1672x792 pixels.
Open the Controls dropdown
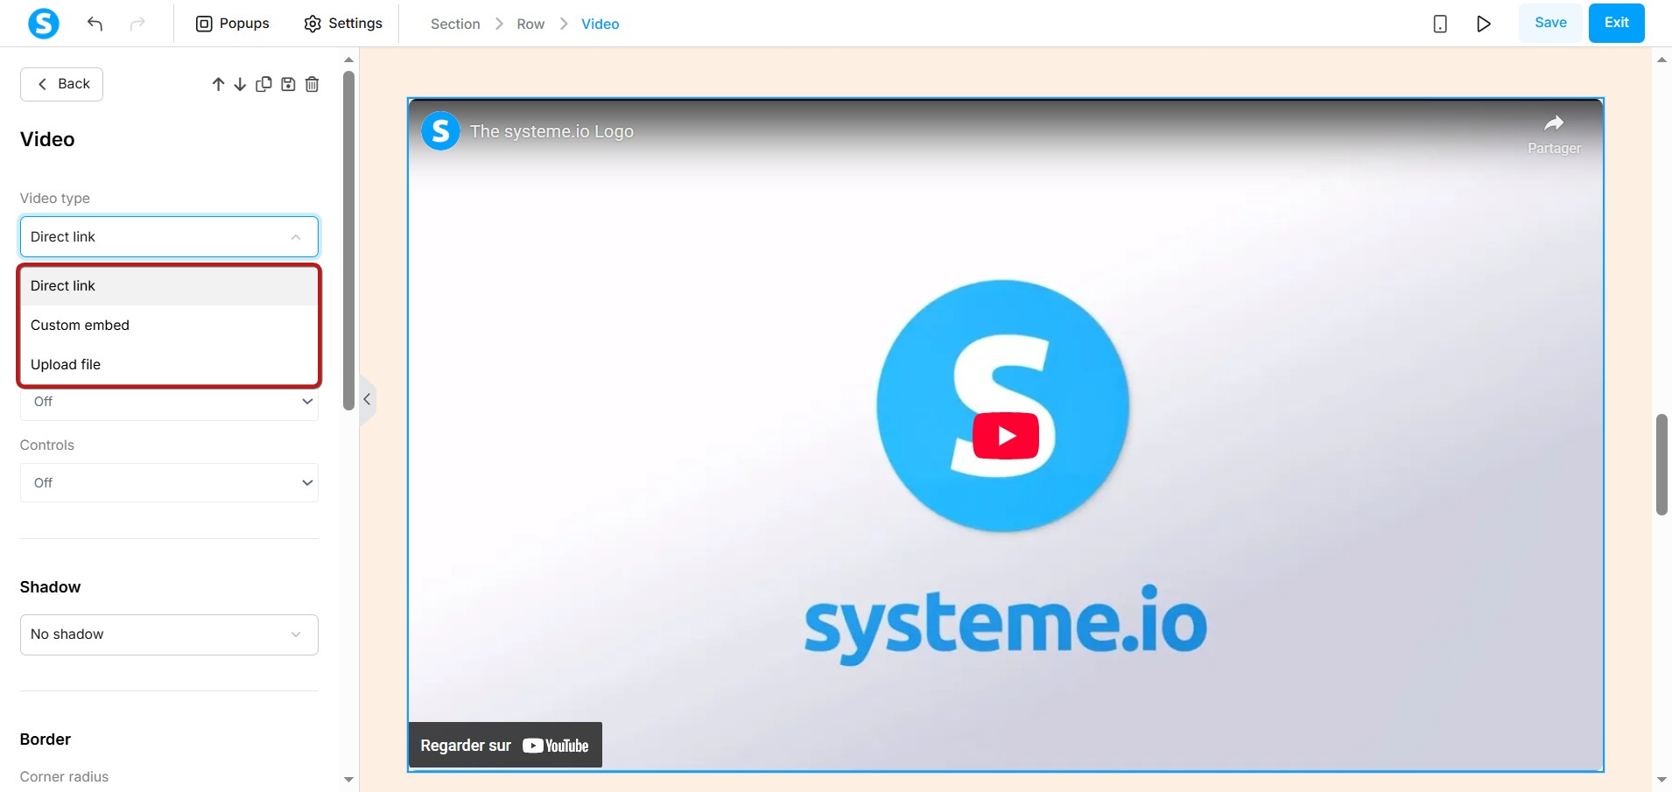(169, 483)
